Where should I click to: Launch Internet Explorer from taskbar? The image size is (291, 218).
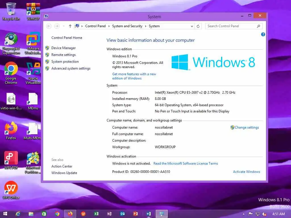[x=18, y=214]
